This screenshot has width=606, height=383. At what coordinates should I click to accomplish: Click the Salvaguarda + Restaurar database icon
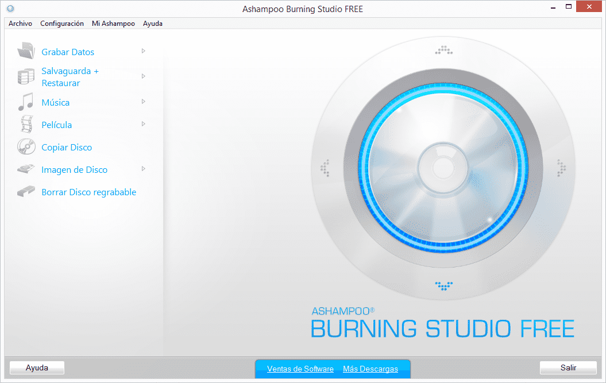pos(26,77)
